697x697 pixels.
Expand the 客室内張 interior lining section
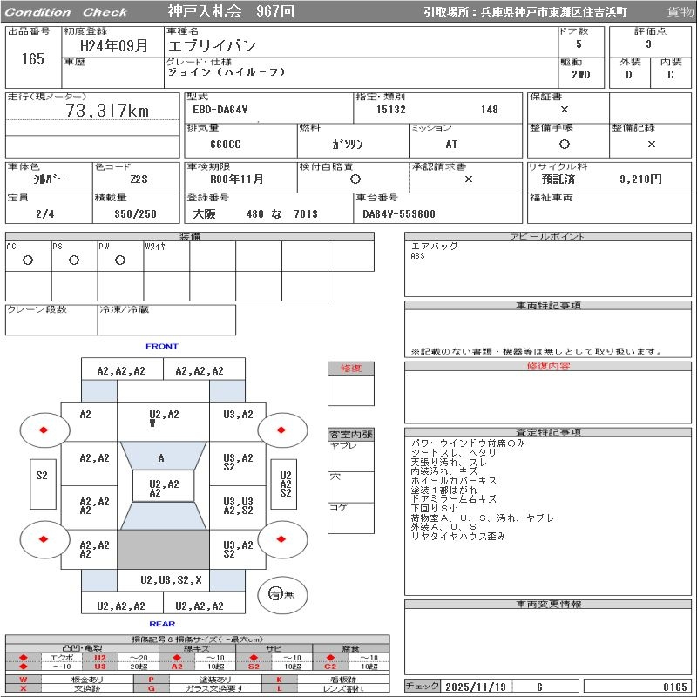[350, 434]
